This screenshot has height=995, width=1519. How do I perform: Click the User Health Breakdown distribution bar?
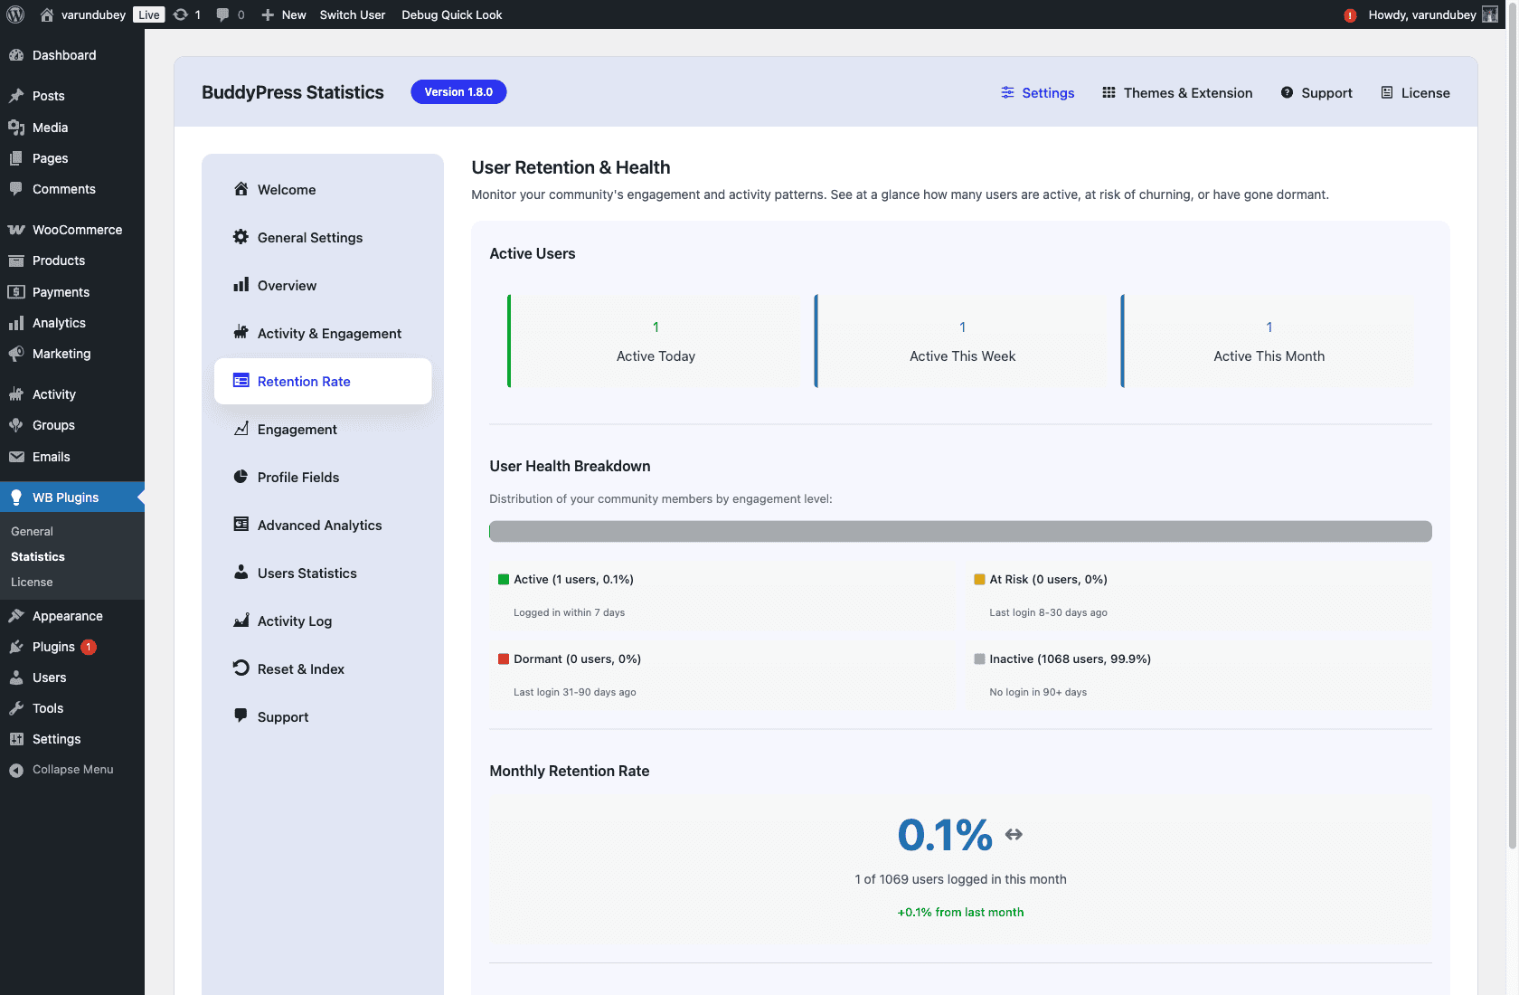coord(960,531)
